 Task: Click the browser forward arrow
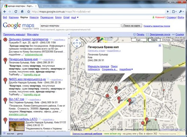coord(10,12)
